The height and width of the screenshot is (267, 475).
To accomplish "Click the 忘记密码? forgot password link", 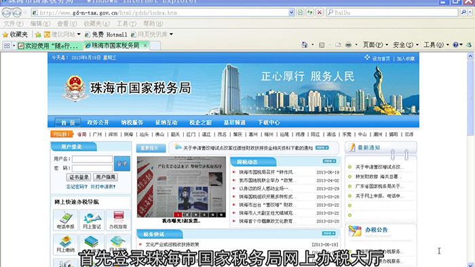I will [77, 187].
